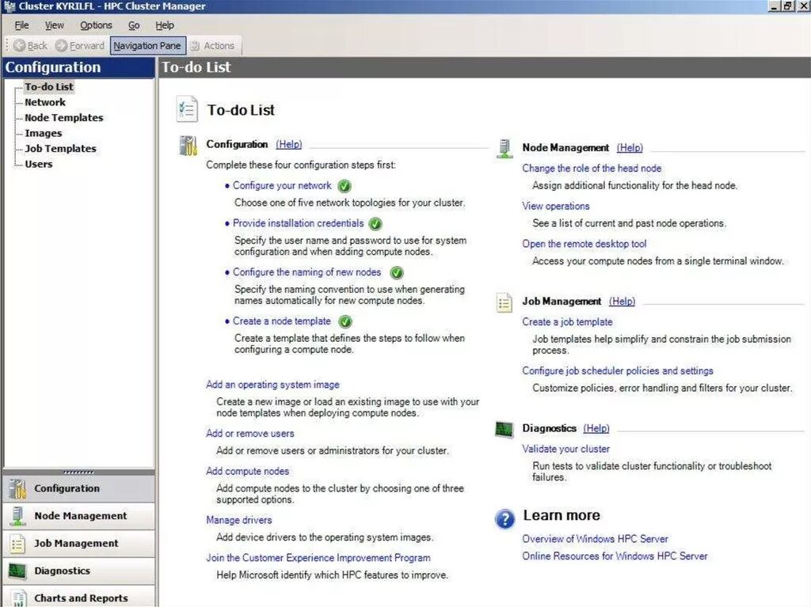Click the Job Management section list icon
The height and width of the screenshot is (607, 811).
pos(504,302)
